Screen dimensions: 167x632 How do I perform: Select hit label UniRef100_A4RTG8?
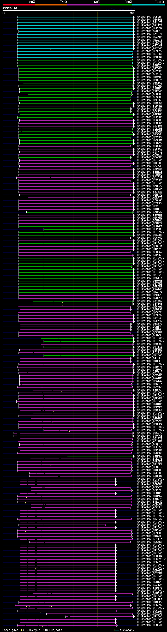[x=150, y=114]
